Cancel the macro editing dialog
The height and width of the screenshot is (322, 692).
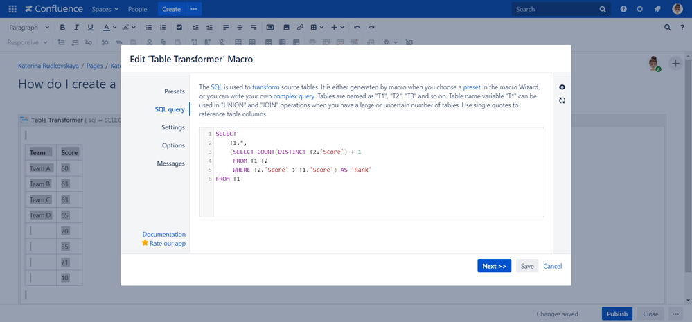click(x=552, y=266)
